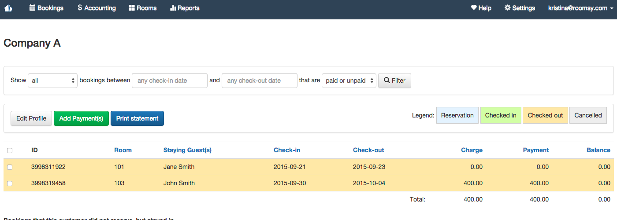Click the Filter button
617x220 pixels.
(x=395, y=81)
